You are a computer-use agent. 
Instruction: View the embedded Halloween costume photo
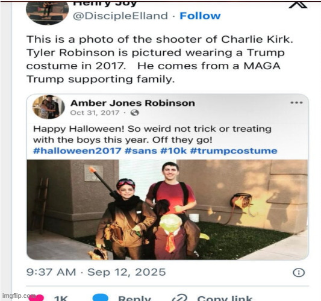pyautogui.click(x=167, y=209)
